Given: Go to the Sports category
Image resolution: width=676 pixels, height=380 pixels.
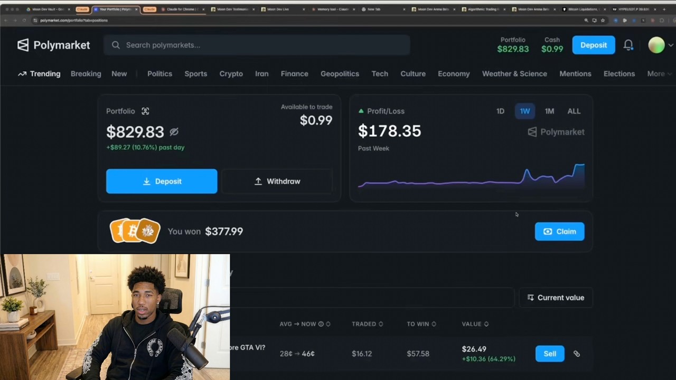Looking at the screenshot, I should point(195,74).
